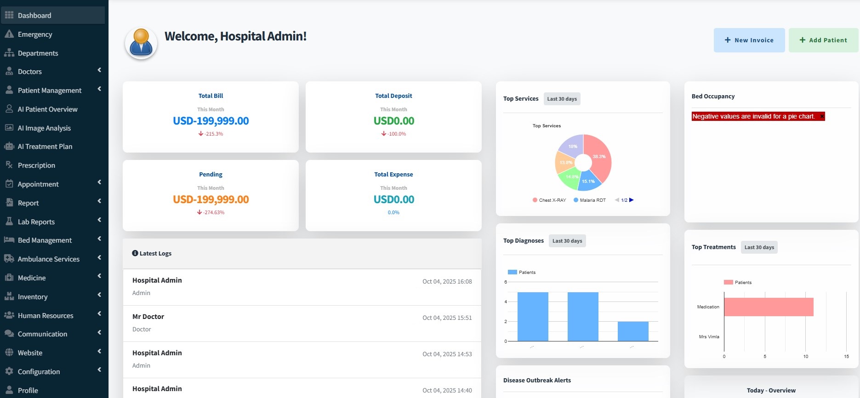
Task: Expand the Patient Management submenu arrow
Action: [99, 89]
